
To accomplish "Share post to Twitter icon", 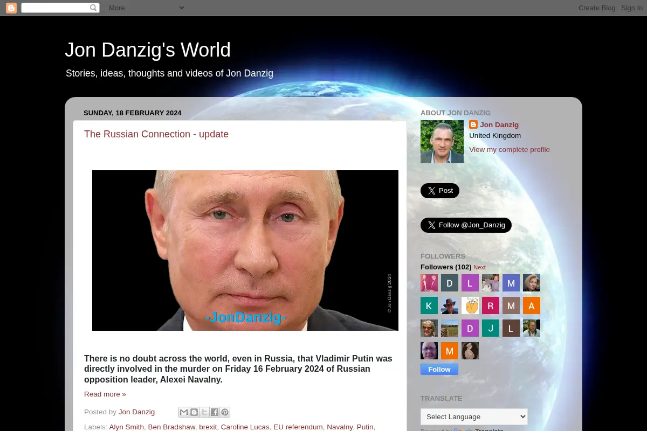I will coord(204,412).
